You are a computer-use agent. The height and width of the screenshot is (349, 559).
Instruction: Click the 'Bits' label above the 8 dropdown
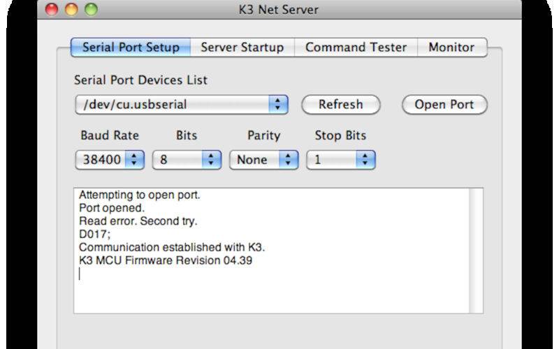[x=187, y=135]
